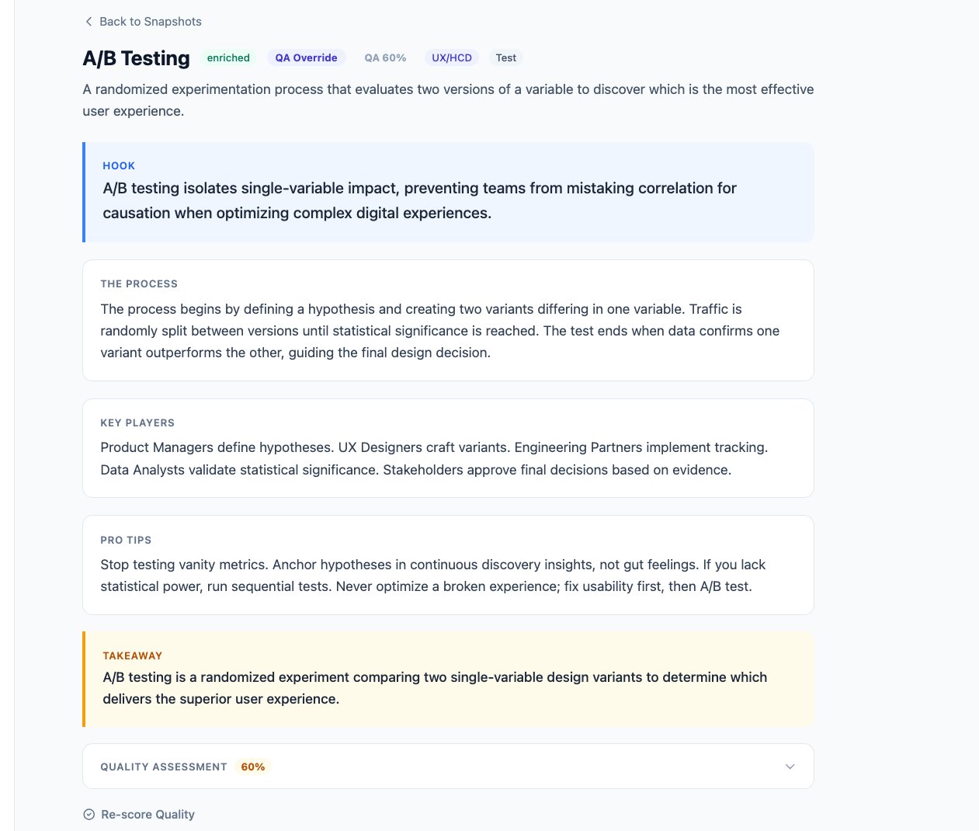Click the Hook section label
This screenshot has width=979, height=831.
tap(119, 165)
